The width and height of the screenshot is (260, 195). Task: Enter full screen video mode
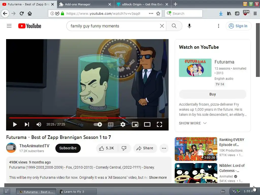coord(159,124)
